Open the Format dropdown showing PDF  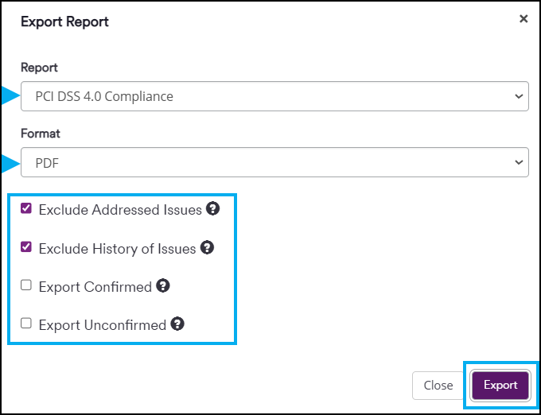(x=274, y=162)
